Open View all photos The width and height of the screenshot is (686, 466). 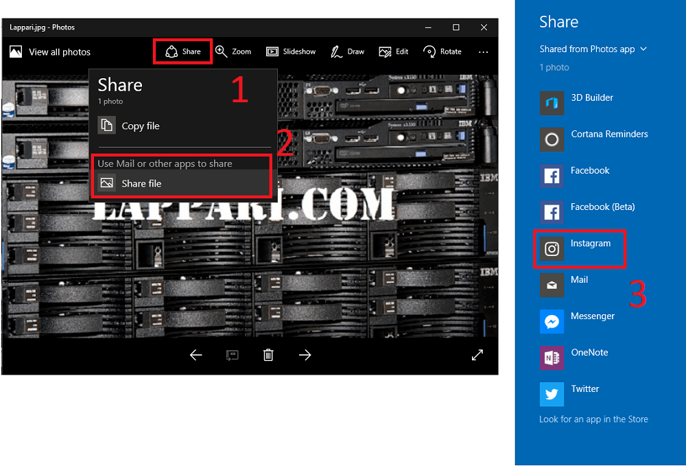(50, 52)
